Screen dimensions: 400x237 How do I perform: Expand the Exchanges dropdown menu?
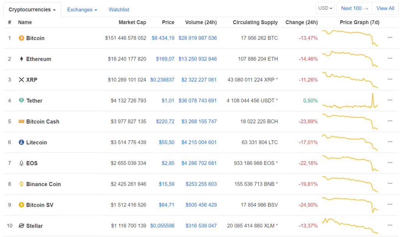pyautogui.click(x=82, y=9)
